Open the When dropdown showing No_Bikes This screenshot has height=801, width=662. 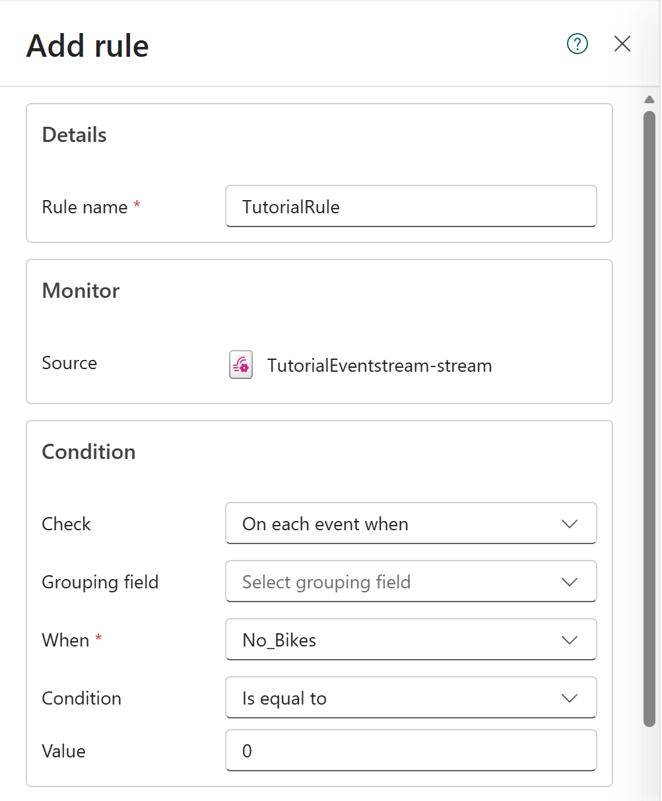(x=411, y=640)
